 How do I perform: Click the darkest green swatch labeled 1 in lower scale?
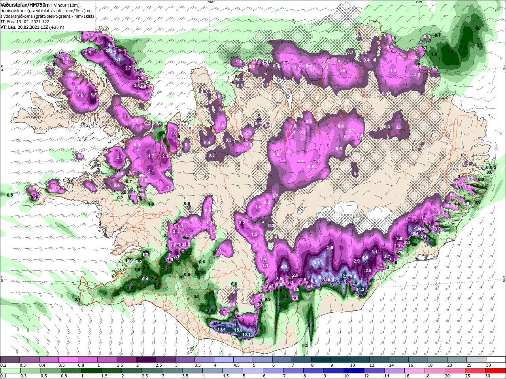click(91, 371)
